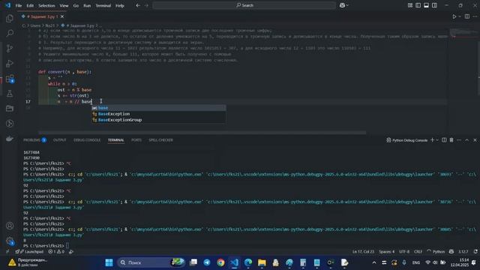480x270 pixels.
Task: Switch to the Spell Checker tab
Action: point(160,140)
